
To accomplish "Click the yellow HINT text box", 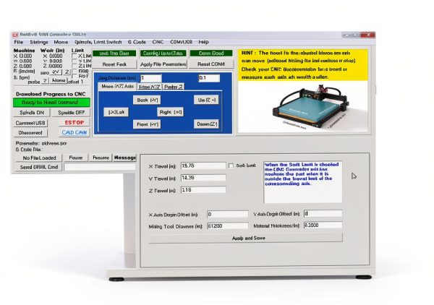I will 303,65.
